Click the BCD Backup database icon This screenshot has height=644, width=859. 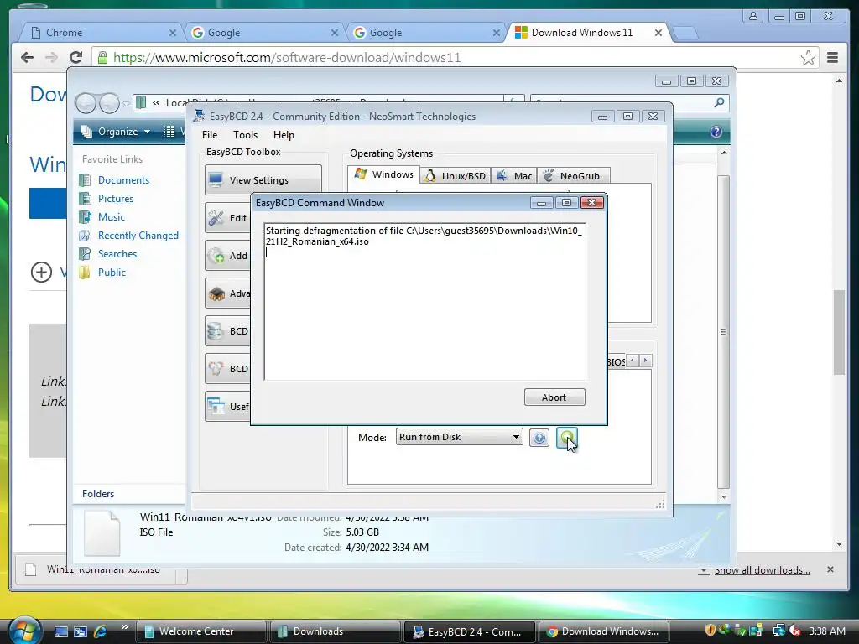(x=216, y=331)
